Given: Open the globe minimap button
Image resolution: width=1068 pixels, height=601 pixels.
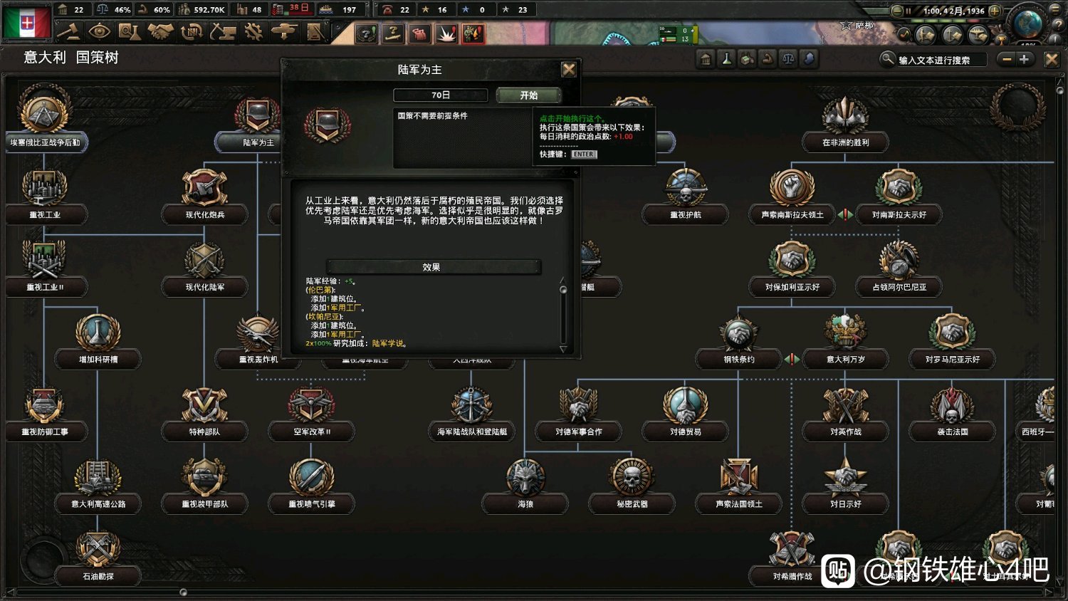Looking at the screenshot, I should (1027, 23).
